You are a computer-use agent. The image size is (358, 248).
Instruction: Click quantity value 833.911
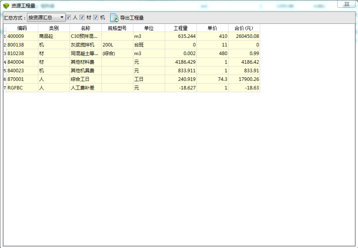181,71
